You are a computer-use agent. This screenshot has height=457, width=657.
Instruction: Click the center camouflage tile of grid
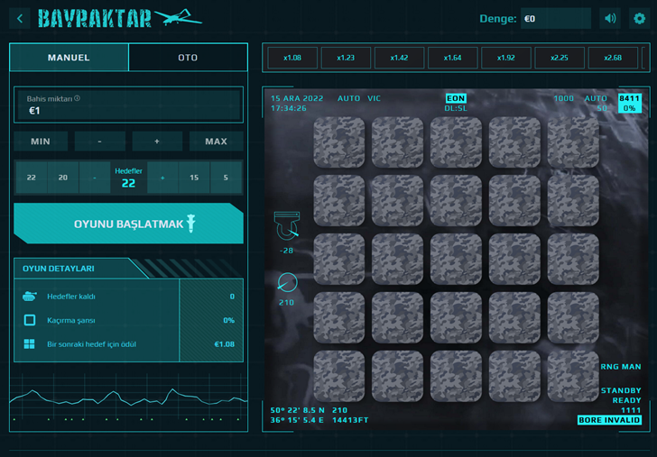pos(456,259)
